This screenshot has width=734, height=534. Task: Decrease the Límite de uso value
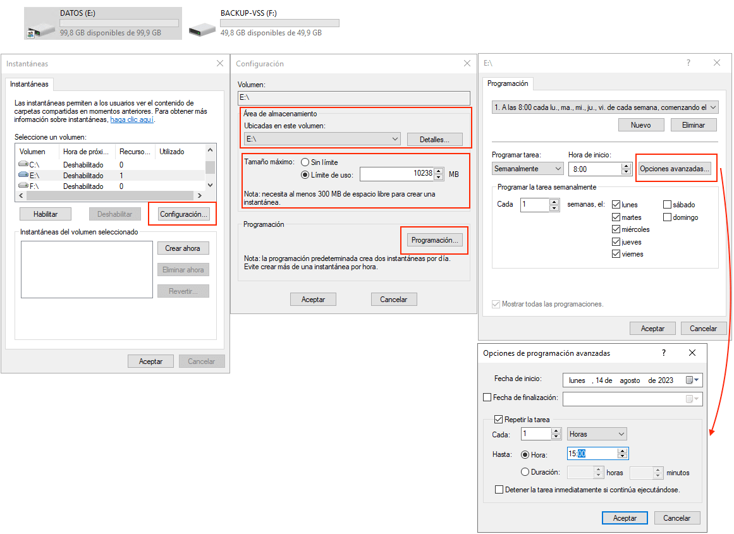[x=439, y=178]
